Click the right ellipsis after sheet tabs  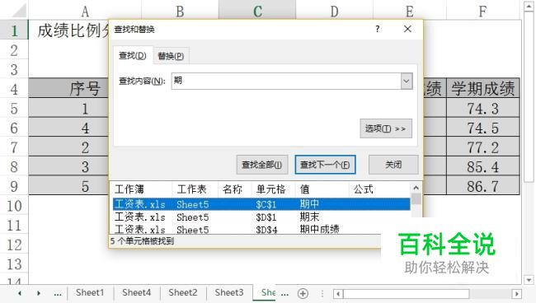click(284, 293)
